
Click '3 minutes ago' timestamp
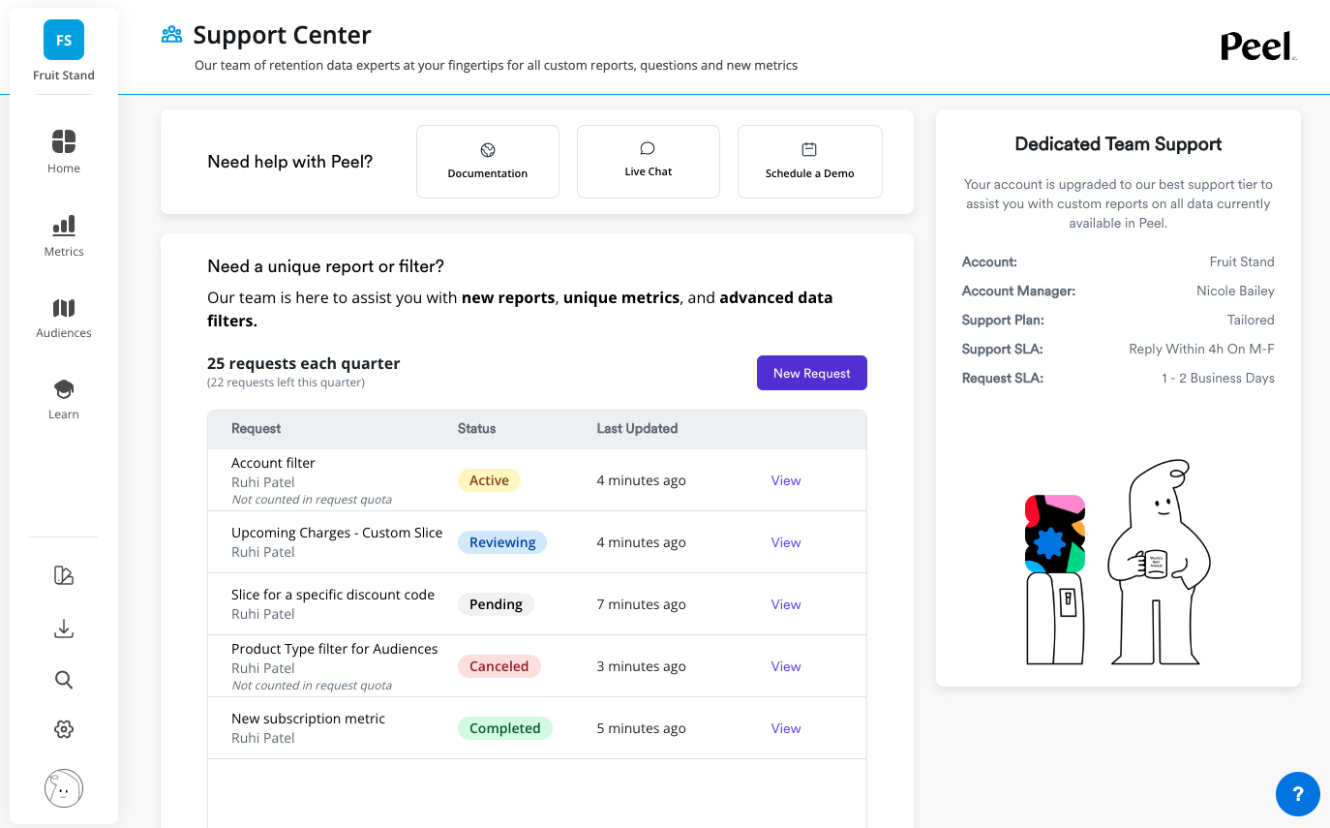641,666
